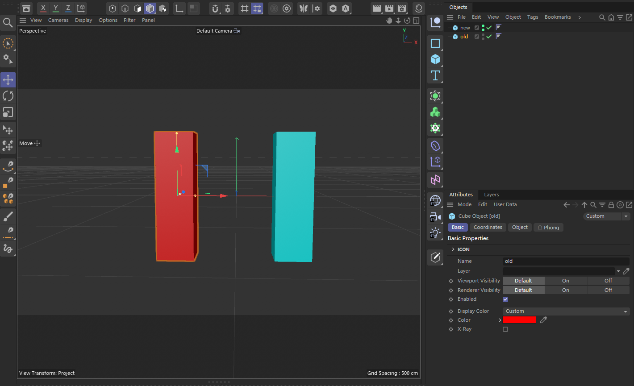Open viewport View menu
The height and width of the screenshot is (386, 634).
[x=36, y=20]
